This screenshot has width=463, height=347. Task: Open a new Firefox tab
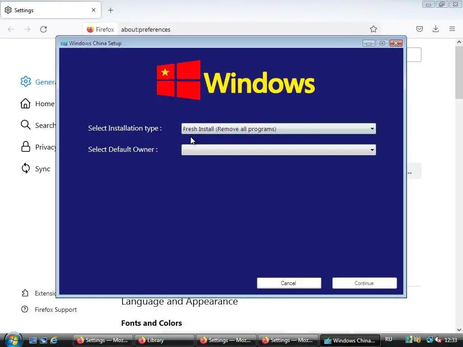[110, 10]
